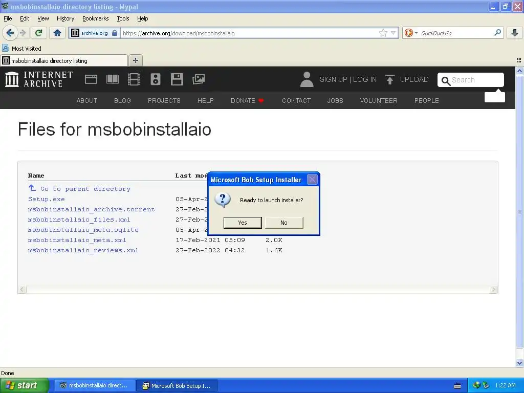The image size is (524, 393).
Task: Open the VOLUNTEER nav link
Action: [x=379, y=101]
